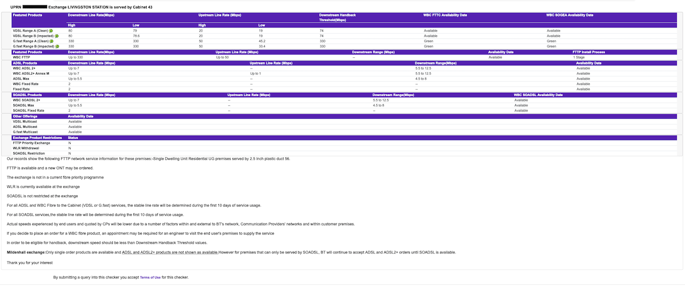
Task: Open info icon next to G.fast Range B (Impacted)
Action: click(57, 47)
